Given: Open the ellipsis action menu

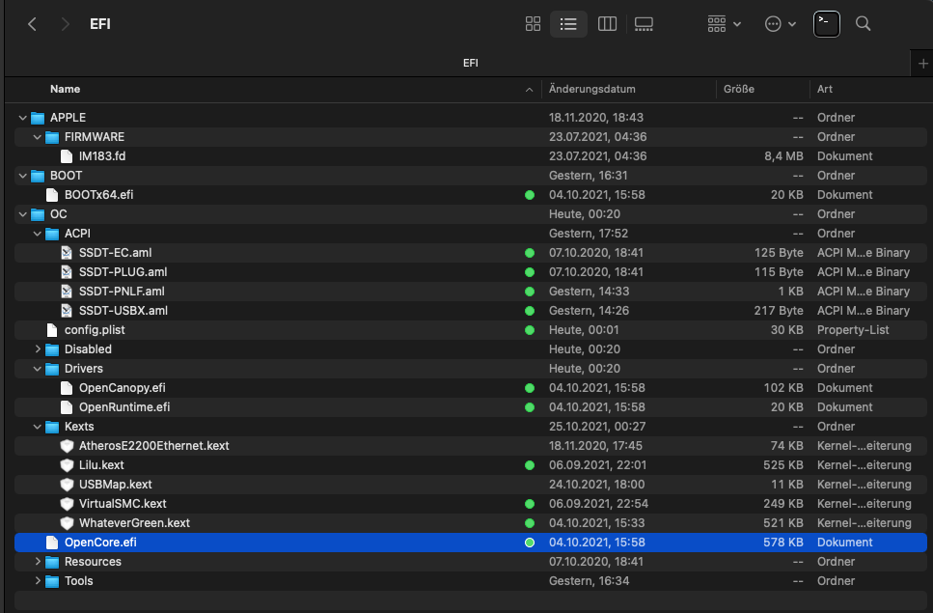Looking at the screenshot, I should point(780,24).
